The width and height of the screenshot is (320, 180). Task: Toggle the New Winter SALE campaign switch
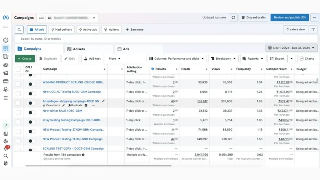[x=32, y=112]
